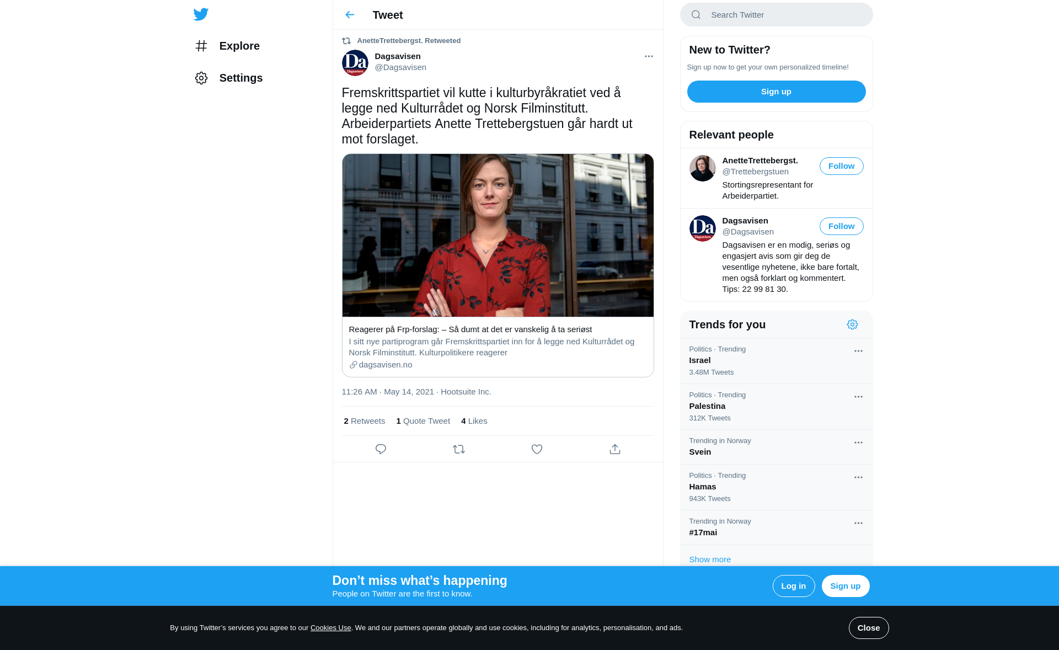Open more options for the Hamas trend
Viewport: 1059px width, 650px height.
(858, 477)
